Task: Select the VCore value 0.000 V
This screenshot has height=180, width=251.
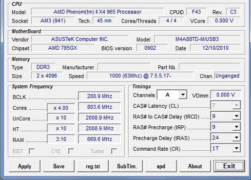Action: pos(224,20)
